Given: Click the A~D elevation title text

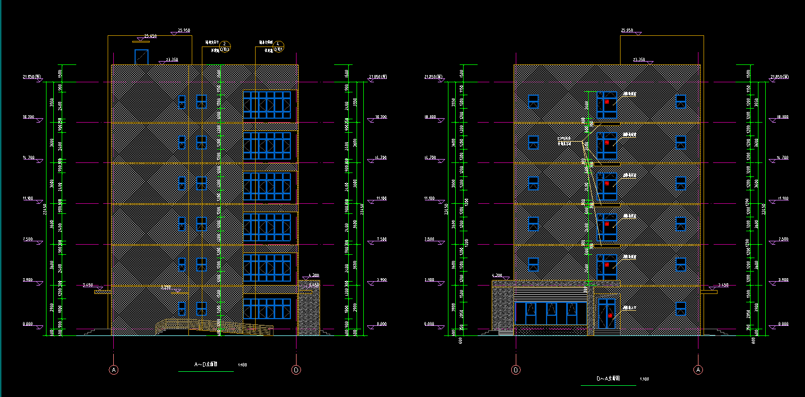Looking at the screenshot, I should click(205, 365).
